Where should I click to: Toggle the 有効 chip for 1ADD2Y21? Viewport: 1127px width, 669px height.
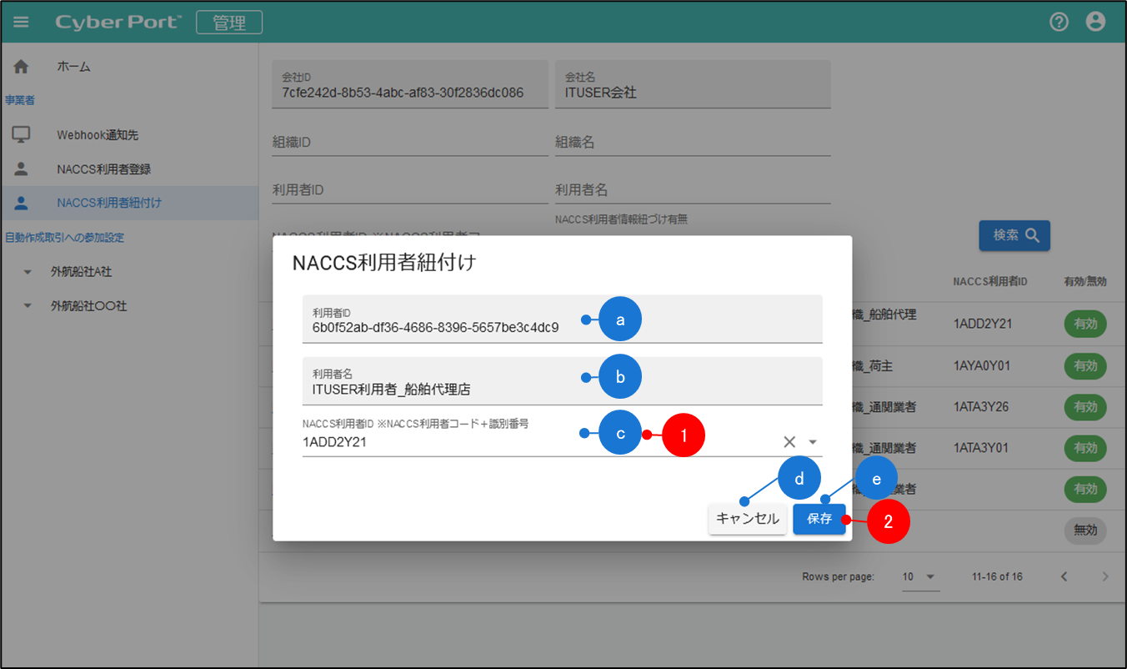(x=1084, y=324)
